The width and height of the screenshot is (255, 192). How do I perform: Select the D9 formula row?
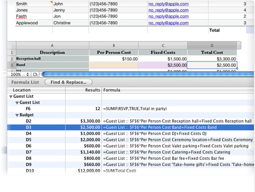click(131, 165)
